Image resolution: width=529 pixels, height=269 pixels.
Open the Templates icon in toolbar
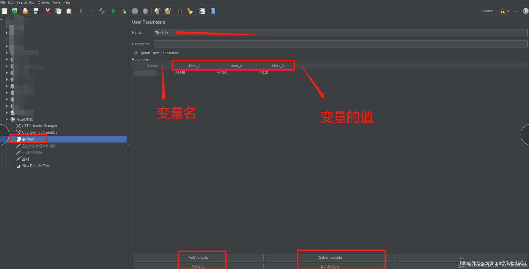(15, 11)
